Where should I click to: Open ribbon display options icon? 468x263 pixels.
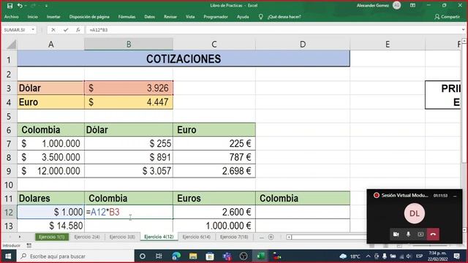[x=412, y=5]
